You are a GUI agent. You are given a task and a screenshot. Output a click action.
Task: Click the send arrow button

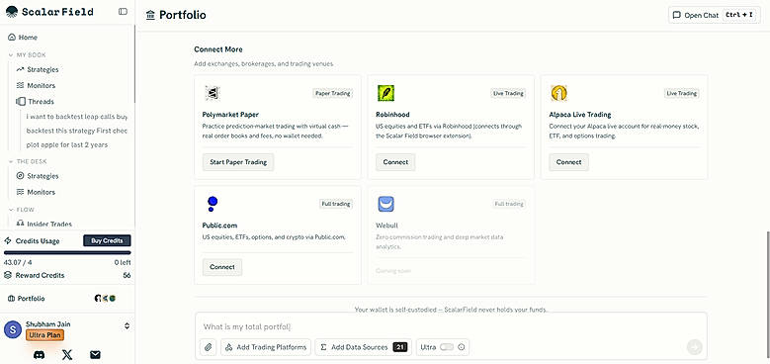695,347
